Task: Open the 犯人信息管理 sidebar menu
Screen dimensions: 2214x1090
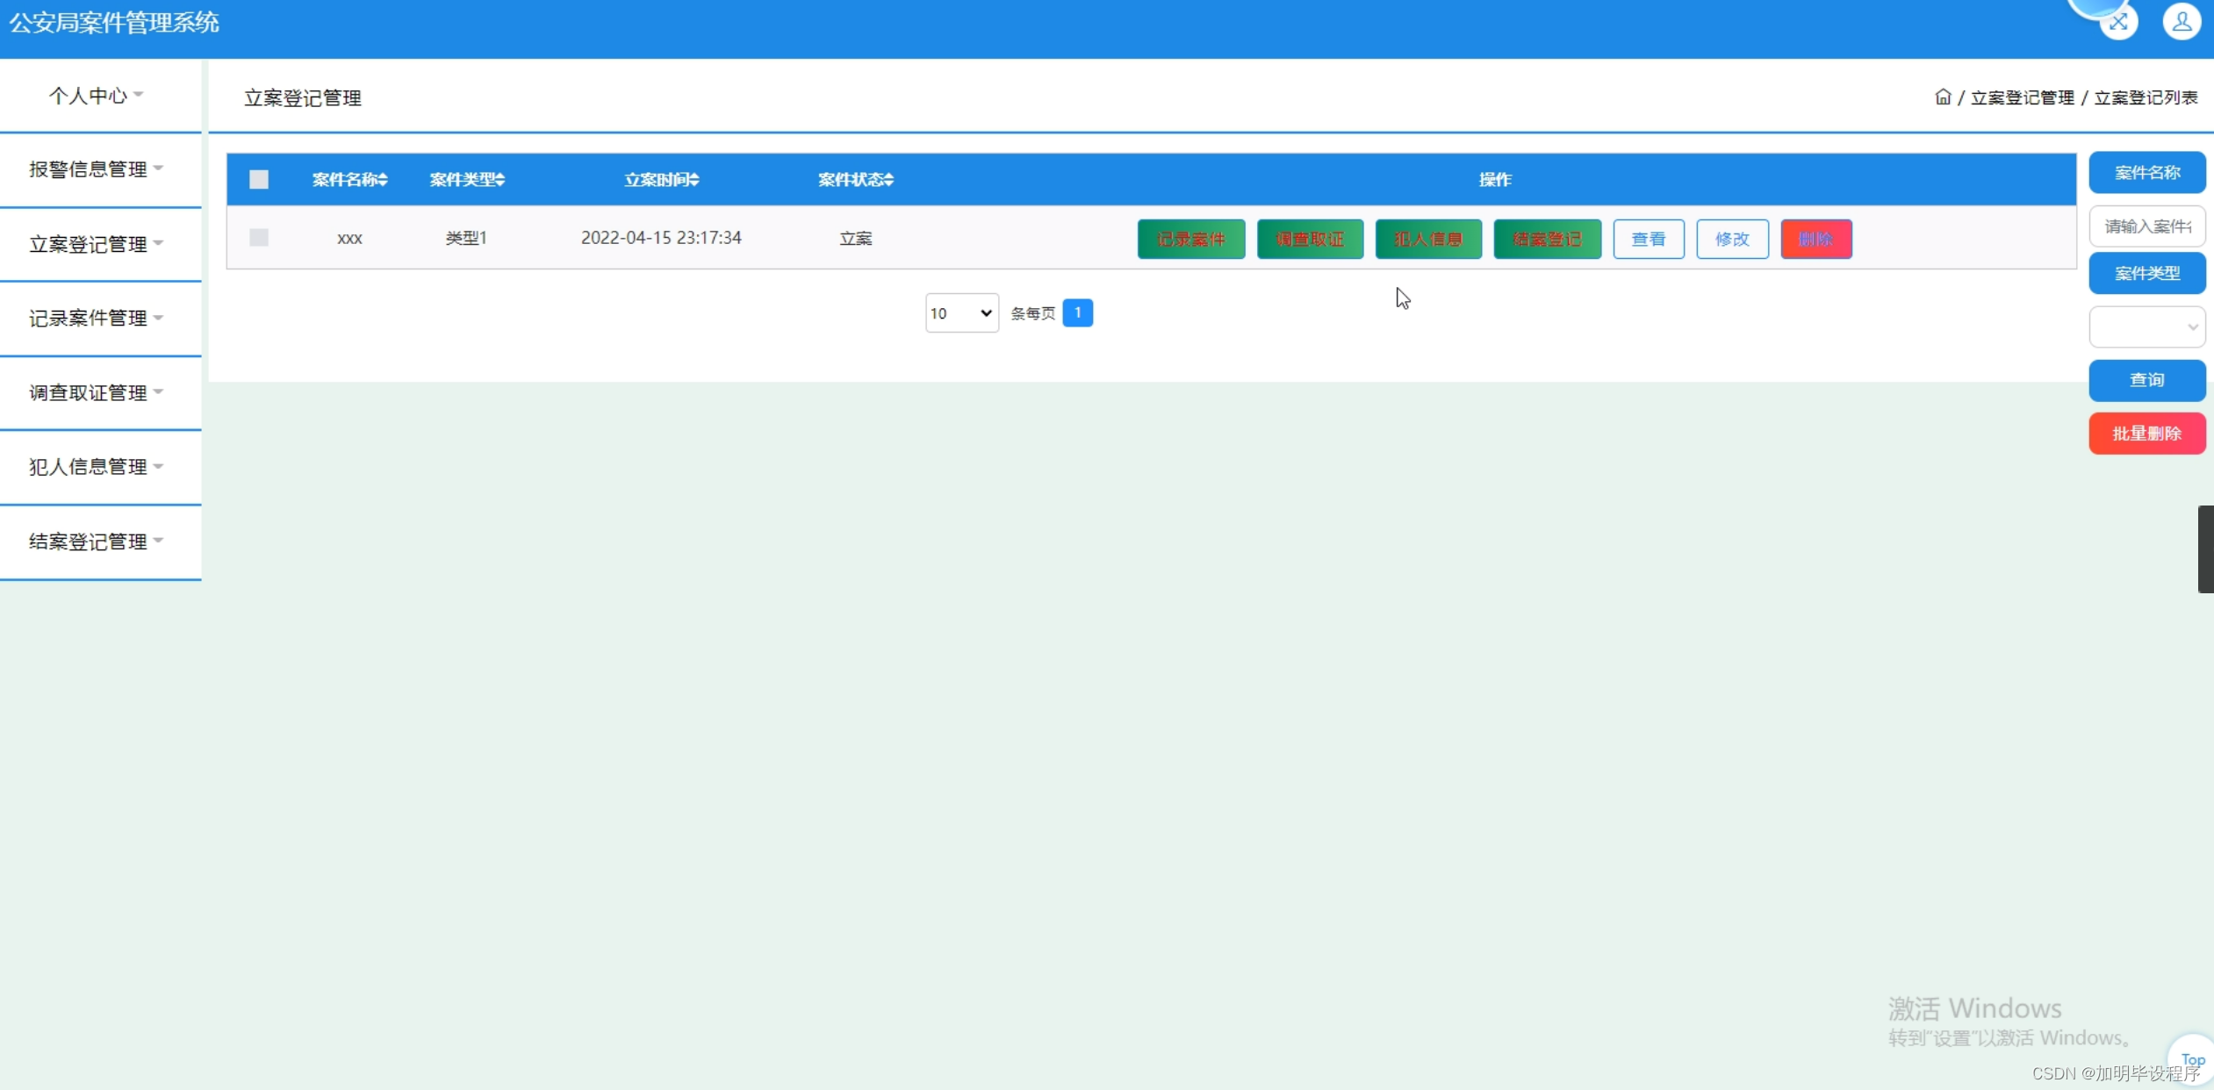Action: tap(97, 467)
